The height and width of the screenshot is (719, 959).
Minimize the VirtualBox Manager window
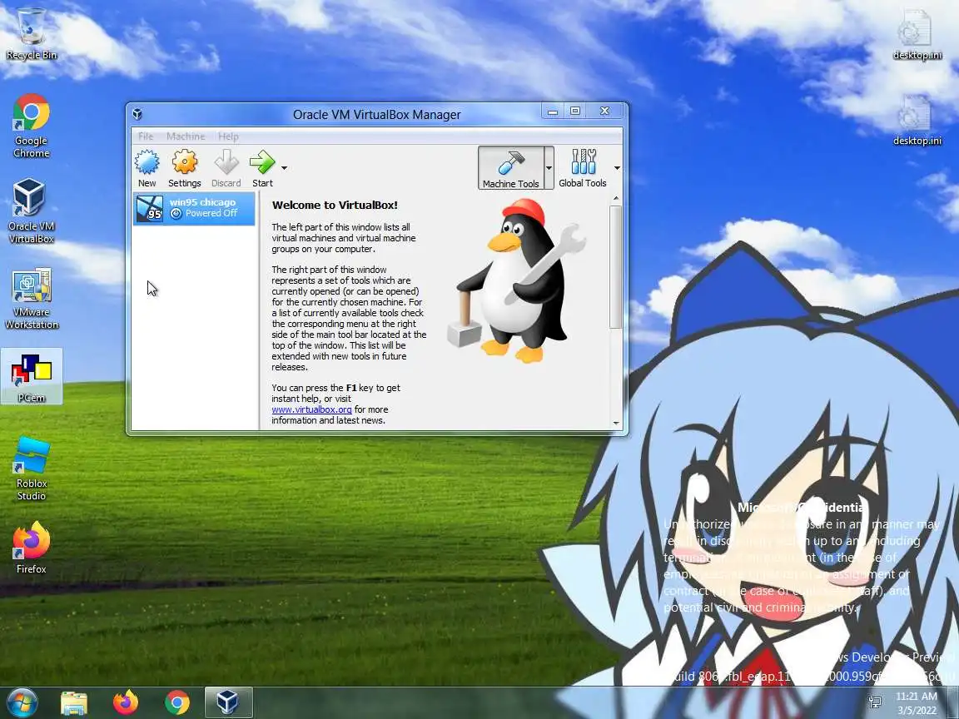tap(552, 112)
